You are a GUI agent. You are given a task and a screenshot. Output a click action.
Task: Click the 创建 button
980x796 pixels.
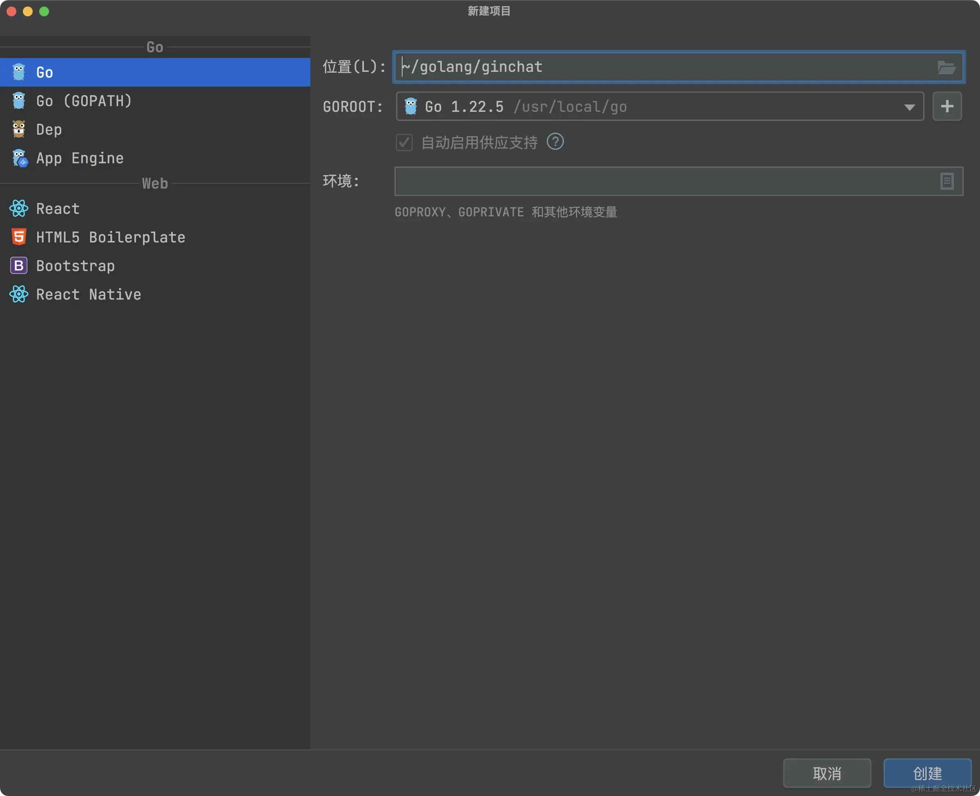click(x=927, y=773)
